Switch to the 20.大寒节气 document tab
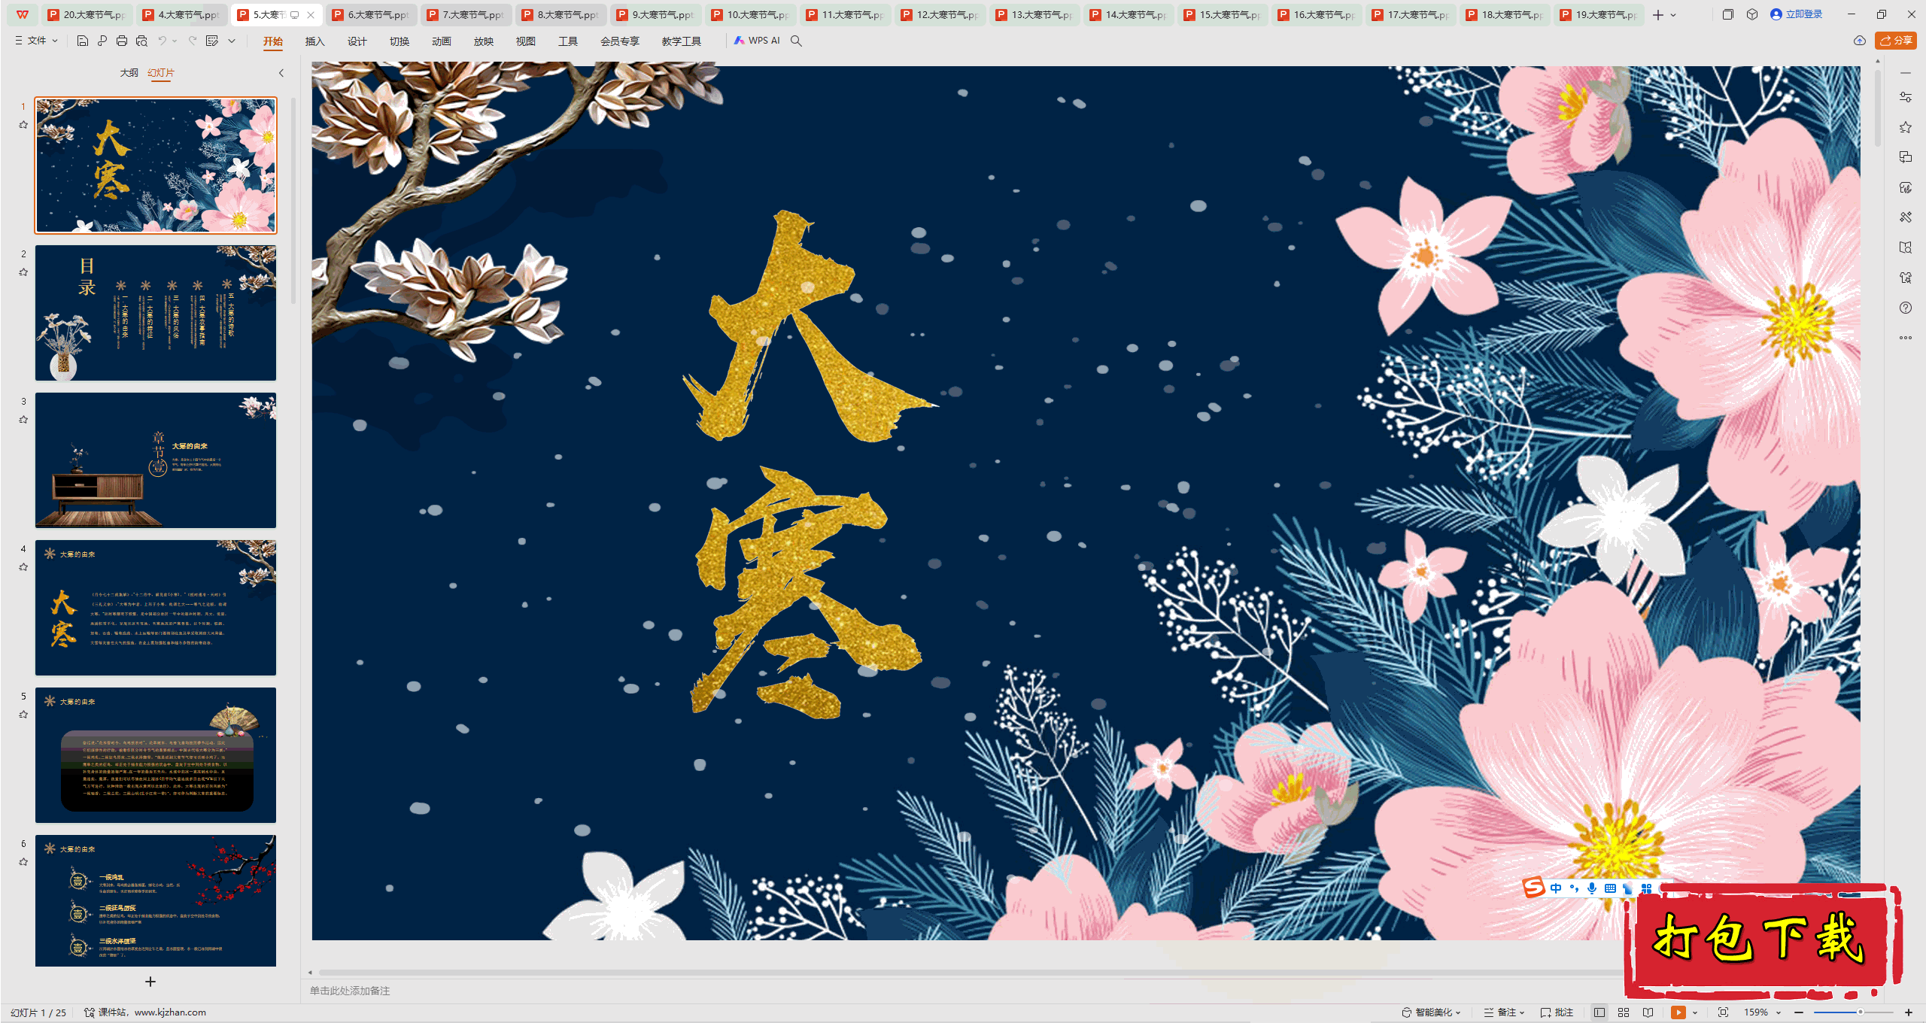 [87, 15]
